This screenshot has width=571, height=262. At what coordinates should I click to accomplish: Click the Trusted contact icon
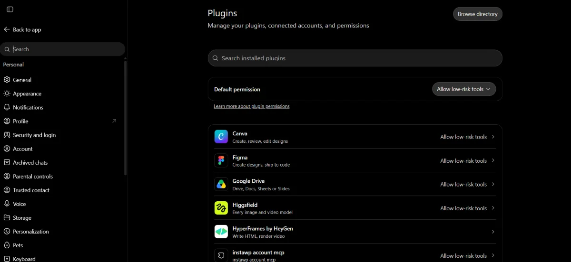[7, 190]
